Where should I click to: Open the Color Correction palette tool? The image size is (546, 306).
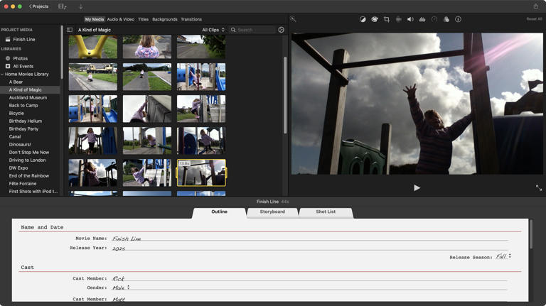[375, 19]
